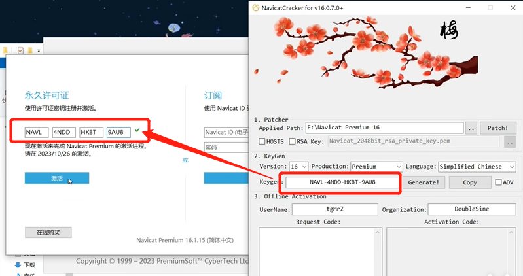The image size is (523, 276).
Task: Click the NAVL license key box
Action: (x=37, y=132)
